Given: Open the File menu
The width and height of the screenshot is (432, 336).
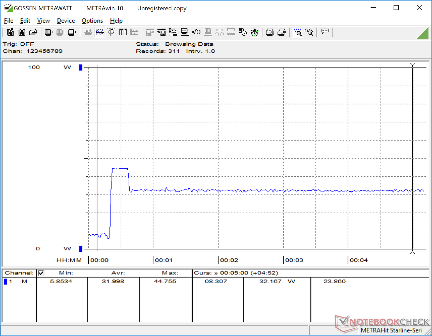Looking at the screenshot, I should tap(8, 21).
